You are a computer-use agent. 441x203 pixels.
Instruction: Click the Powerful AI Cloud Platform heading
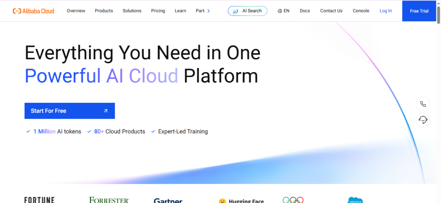click(141, 76)
